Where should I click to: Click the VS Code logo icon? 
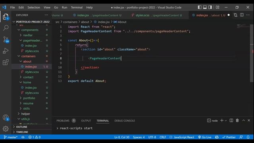(x=4, y=7)
